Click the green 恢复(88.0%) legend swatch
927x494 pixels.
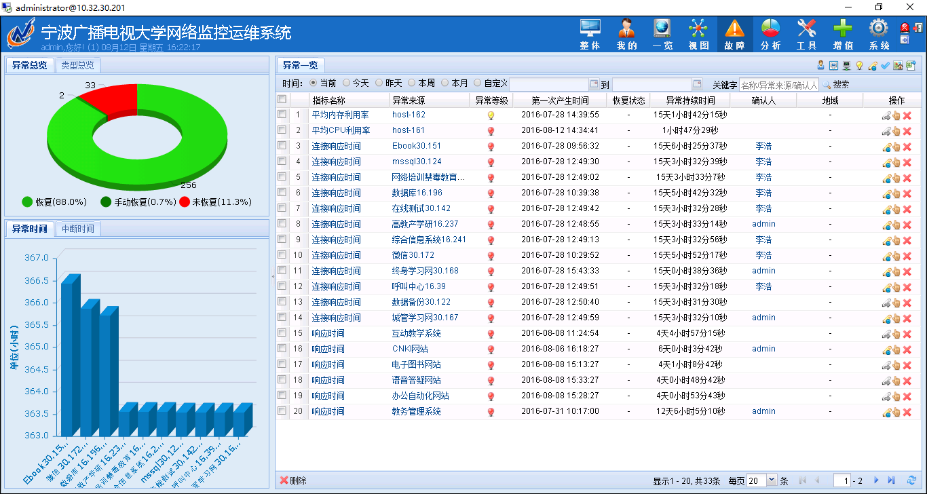click(x=27, y=202)
